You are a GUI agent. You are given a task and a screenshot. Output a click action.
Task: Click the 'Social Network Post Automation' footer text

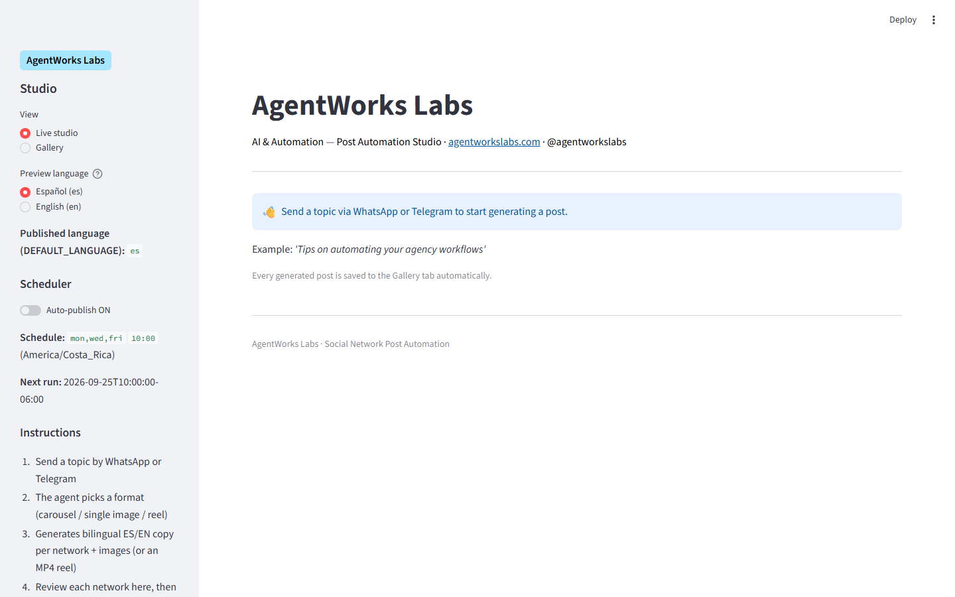(x=387, y=344)
